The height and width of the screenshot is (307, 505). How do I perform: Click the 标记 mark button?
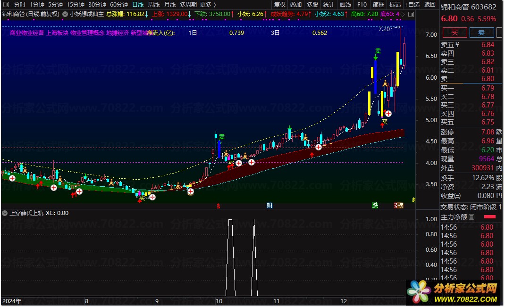(x=395, y=5)
